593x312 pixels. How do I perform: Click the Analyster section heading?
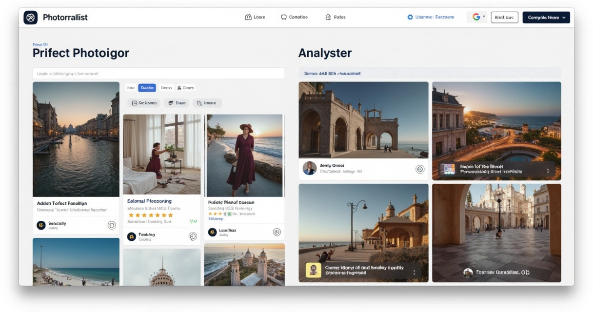click(x=325, y=53)
